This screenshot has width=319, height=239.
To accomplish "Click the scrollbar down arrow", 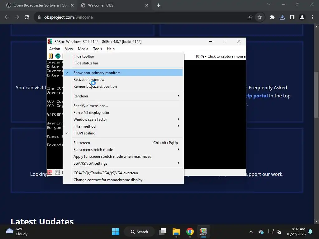I will [316, 221].
